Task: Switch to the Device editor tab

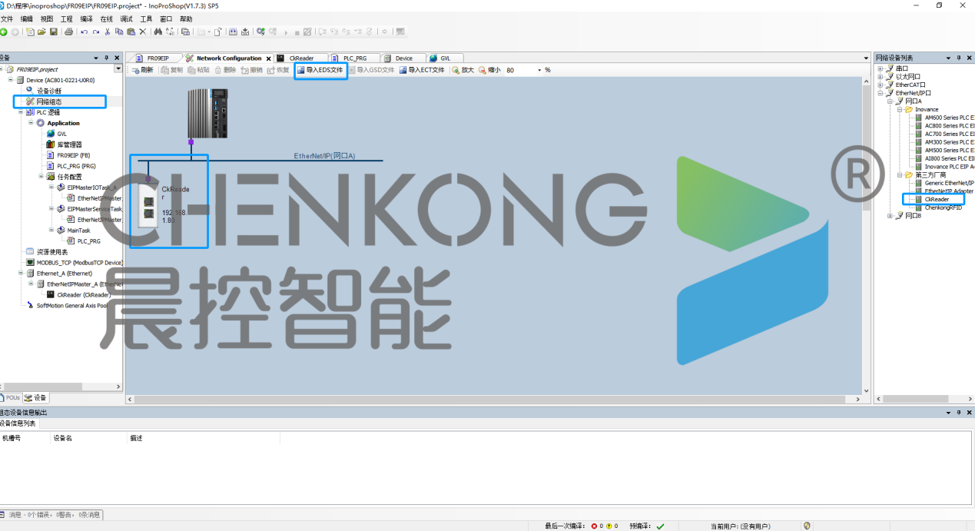Action: [x=403, y=58]
